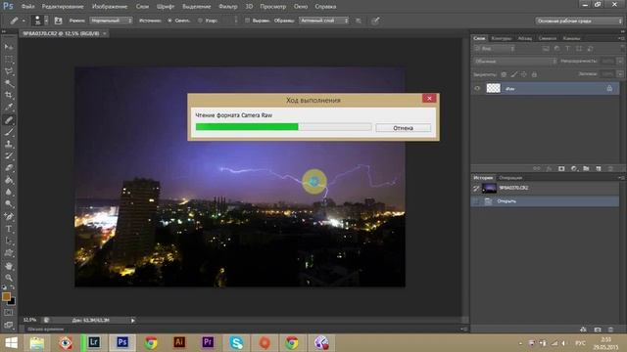The image size is (627, 352).
Task: Select the Lasso tool
Action: pyautogui.click(x=9, y=71)
